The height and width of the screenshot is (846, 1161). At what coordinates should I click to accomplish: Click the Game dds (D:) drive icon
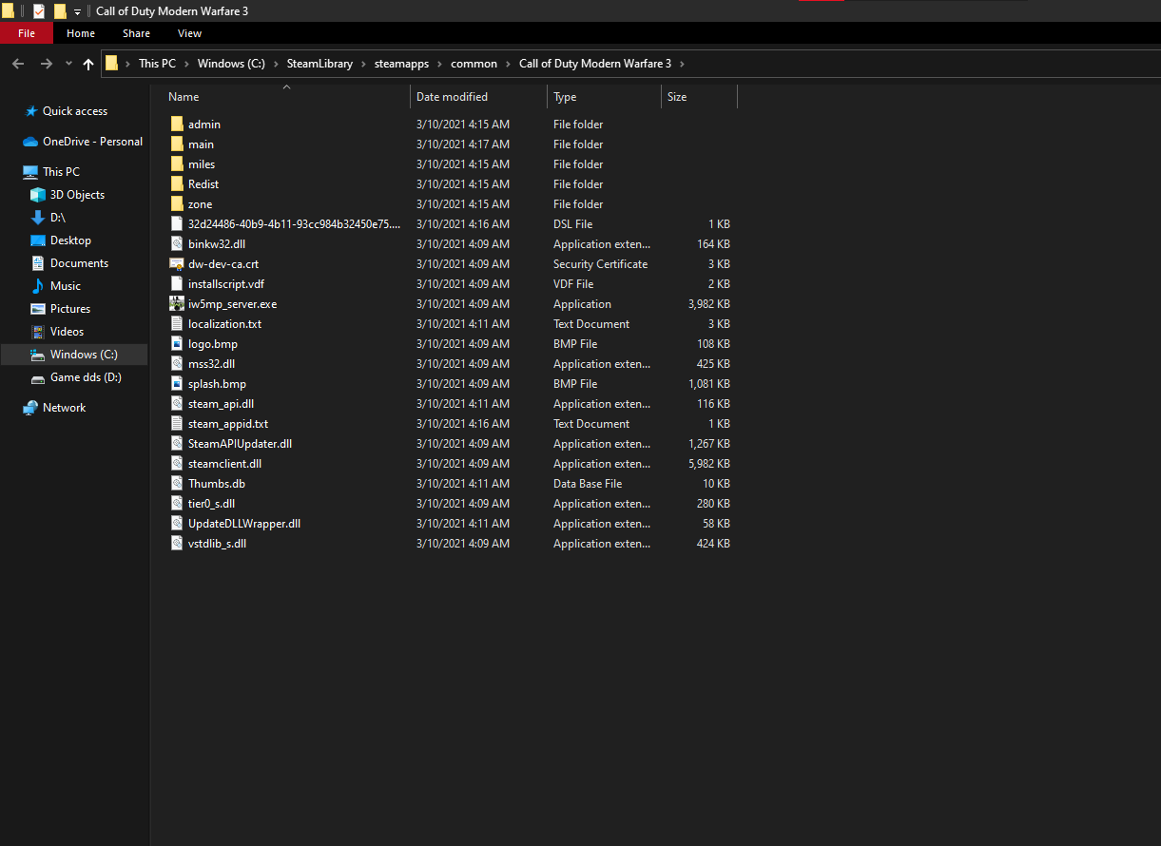tap(38, 377)
